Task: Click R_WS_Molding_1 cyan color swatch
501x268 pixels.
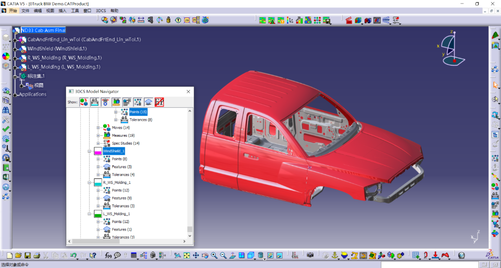Action: (98, 182)
